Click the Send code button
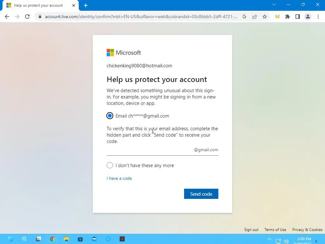The image size is (325, 244). [x=201, y=194]
